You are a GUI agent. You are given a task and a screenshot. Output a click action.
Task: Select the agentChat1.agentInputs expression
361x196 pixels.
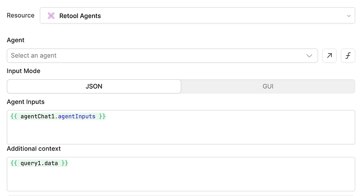[x=58, y=116]
